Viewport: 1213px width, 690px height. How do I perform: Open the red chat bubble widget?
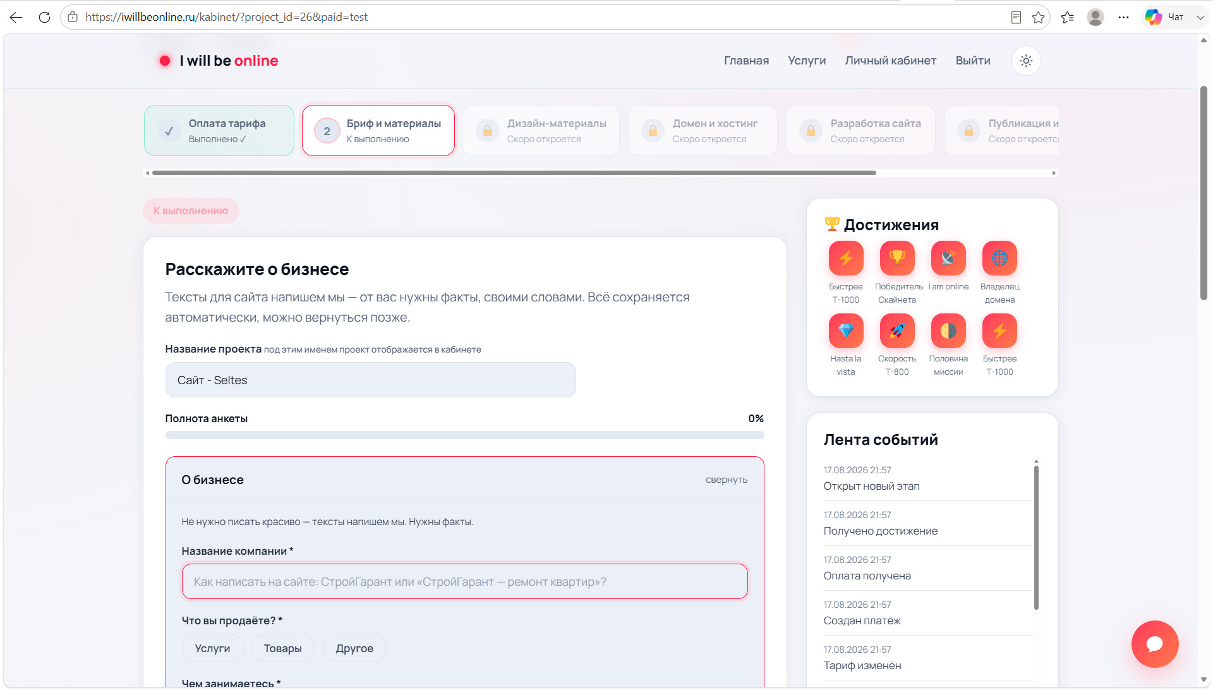click(1155, 644)
